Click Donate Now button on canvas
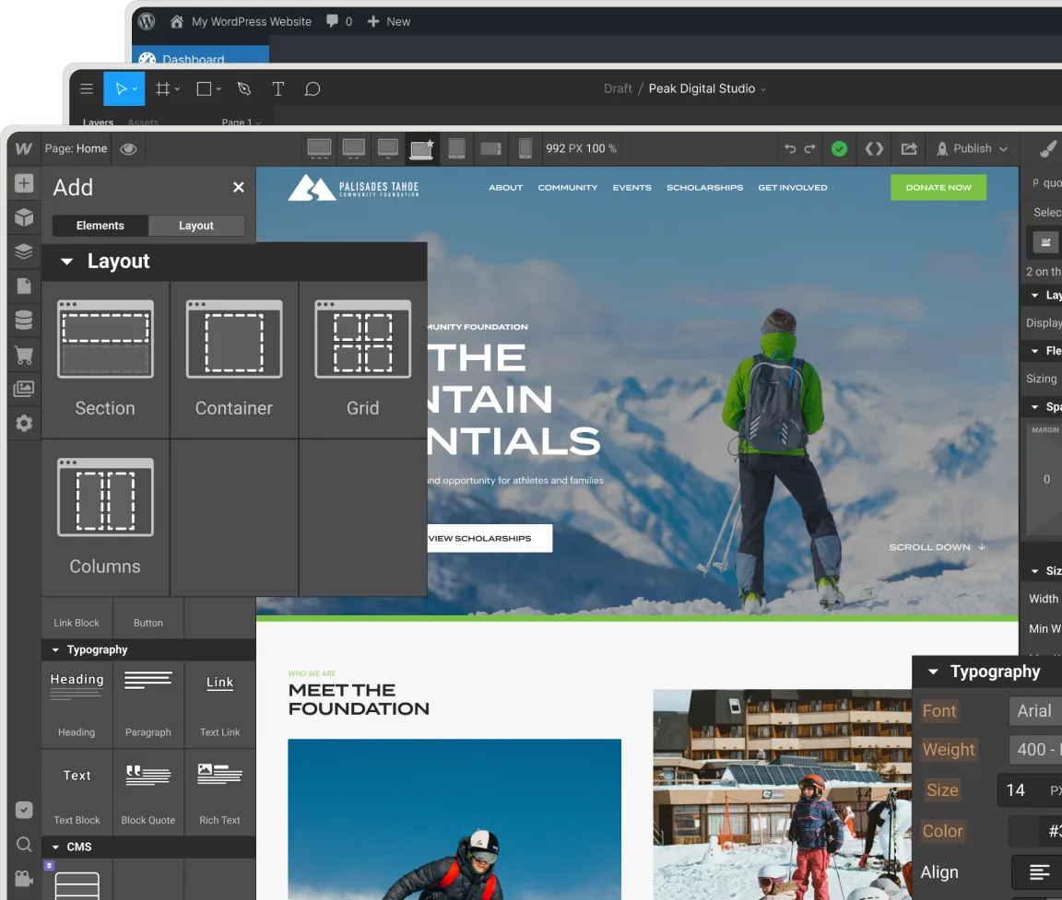Screen dimensions: 1062x900 (938, 187)
